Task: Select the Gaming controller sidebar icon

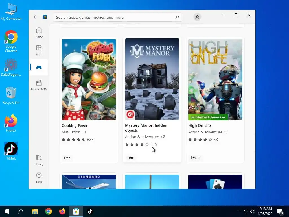Action: (x=39, y=67)
